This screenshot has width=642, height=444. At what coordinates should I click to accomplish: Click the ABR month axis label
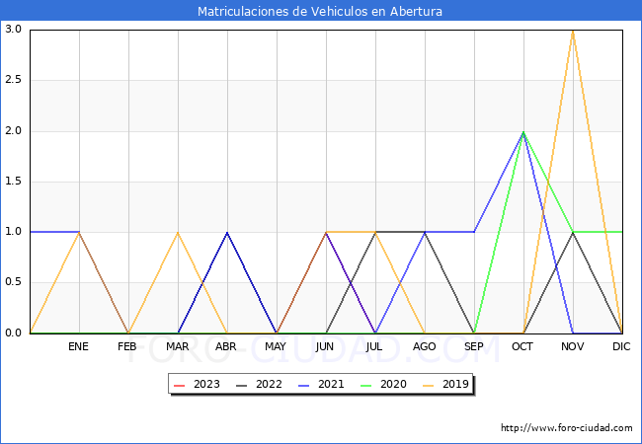click(x=226, y=346)
